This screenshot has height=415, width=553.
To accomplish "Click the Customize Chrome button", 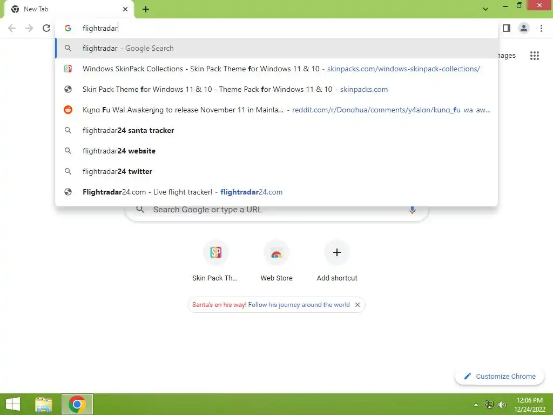I will [500, 377].
